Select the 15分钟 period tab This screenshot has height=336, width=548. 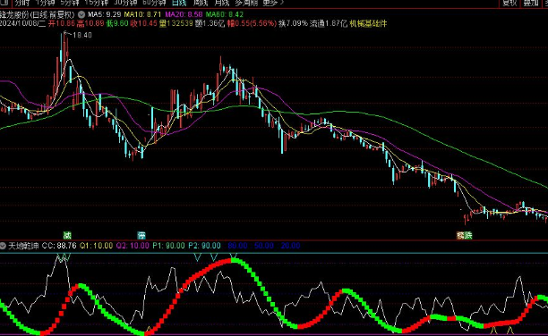pos(97,3)
